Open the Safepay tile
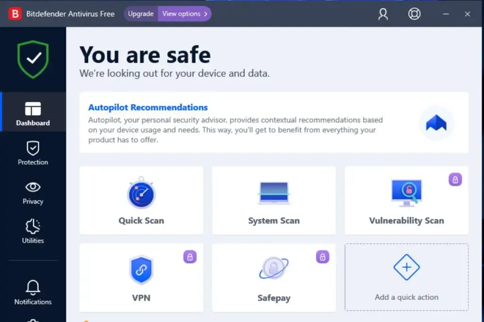The height and width of the screenshot is (322, 484). [274, 278]
